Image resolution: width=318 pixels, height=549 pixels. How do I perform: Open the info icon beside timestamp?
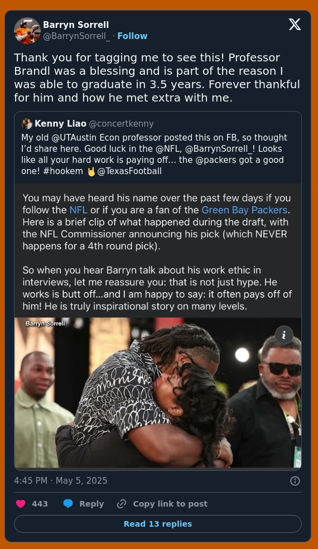[295, 481]
